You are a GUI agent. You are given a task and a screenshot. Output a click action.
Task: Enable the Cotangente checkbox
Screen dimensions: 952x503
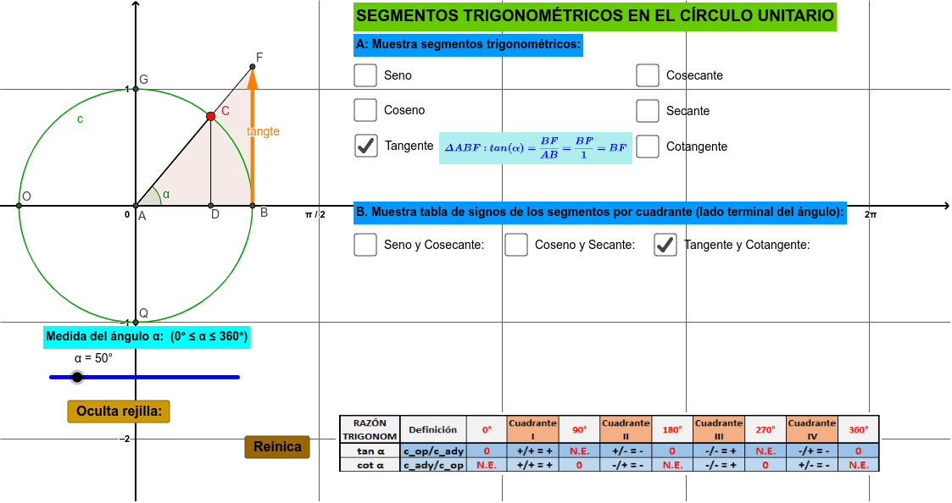pos(648,146)
